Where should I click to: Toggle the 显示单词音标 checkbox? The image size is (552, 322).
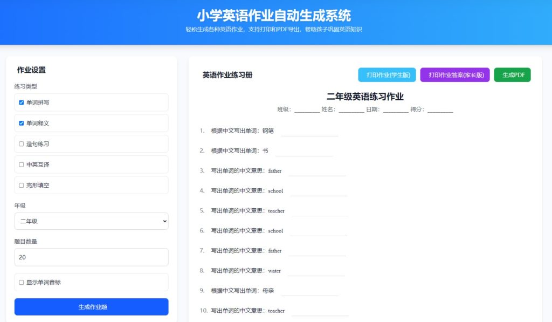tap(22, 282)
